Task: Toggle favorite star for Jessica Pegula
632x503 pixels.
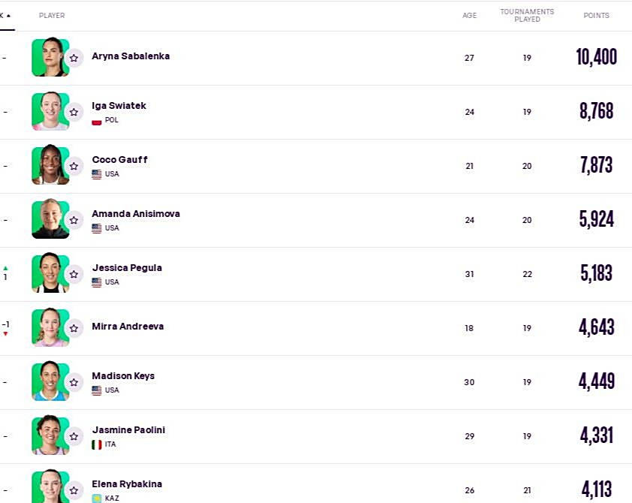Action: tap(74, 274)
